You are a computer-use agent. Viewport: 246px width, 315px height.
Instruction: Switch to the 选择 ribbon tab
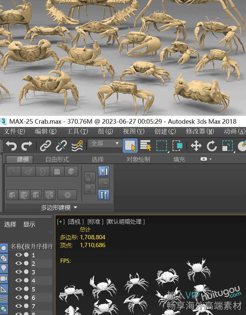(98, 159)
